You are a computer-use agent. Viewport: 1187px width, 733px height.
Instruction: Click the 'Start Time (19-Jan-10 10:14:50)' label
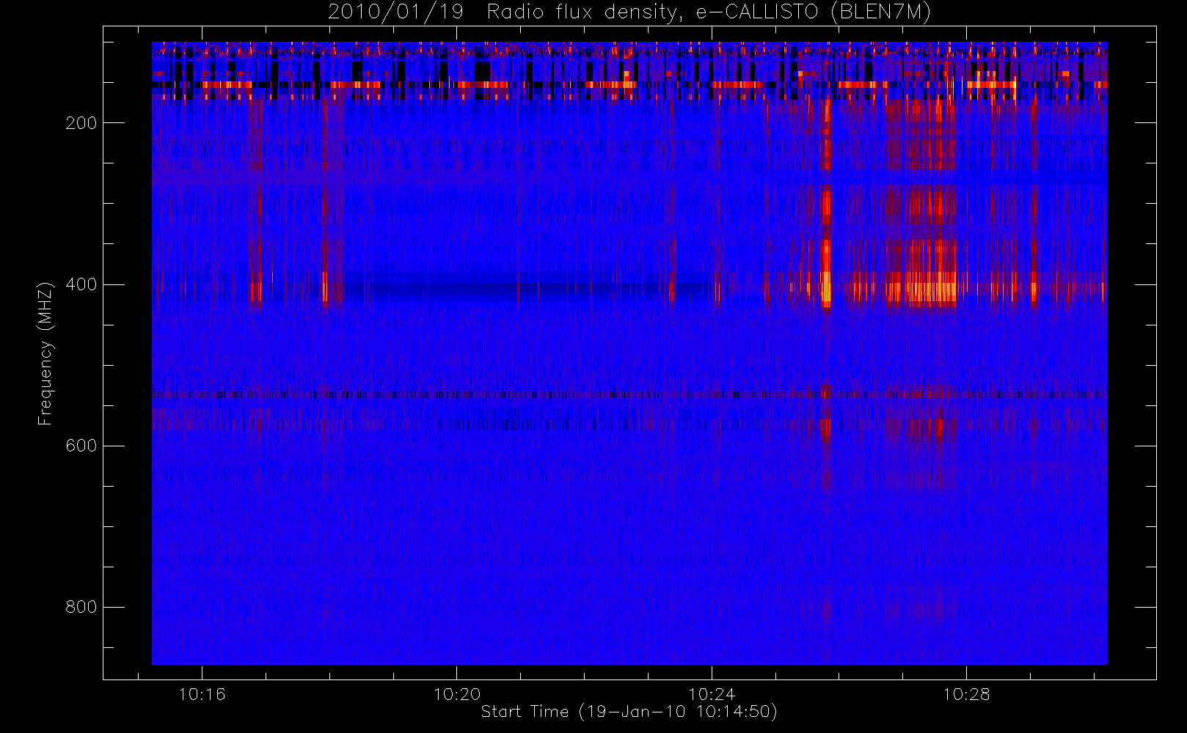(x=629, y=712)
